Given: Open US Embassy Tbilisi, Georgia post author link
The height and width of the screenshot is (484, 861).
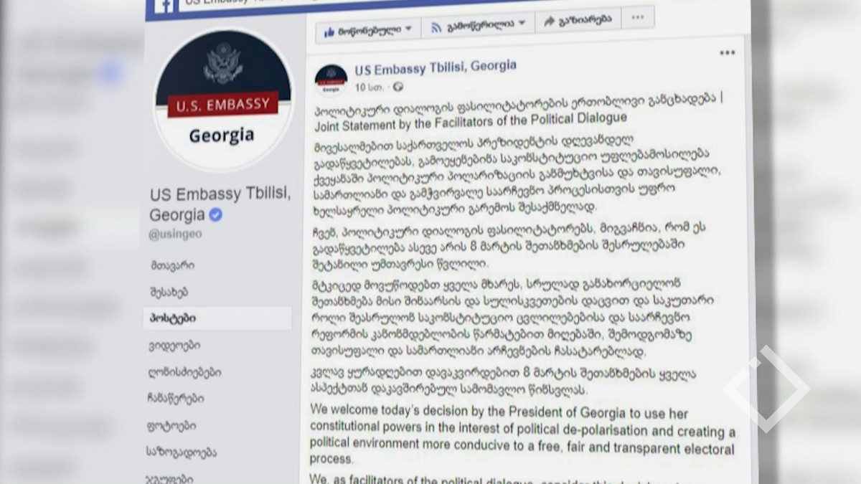Looking at the screenshot, I should pyautogui.click(x=436, y=67).
